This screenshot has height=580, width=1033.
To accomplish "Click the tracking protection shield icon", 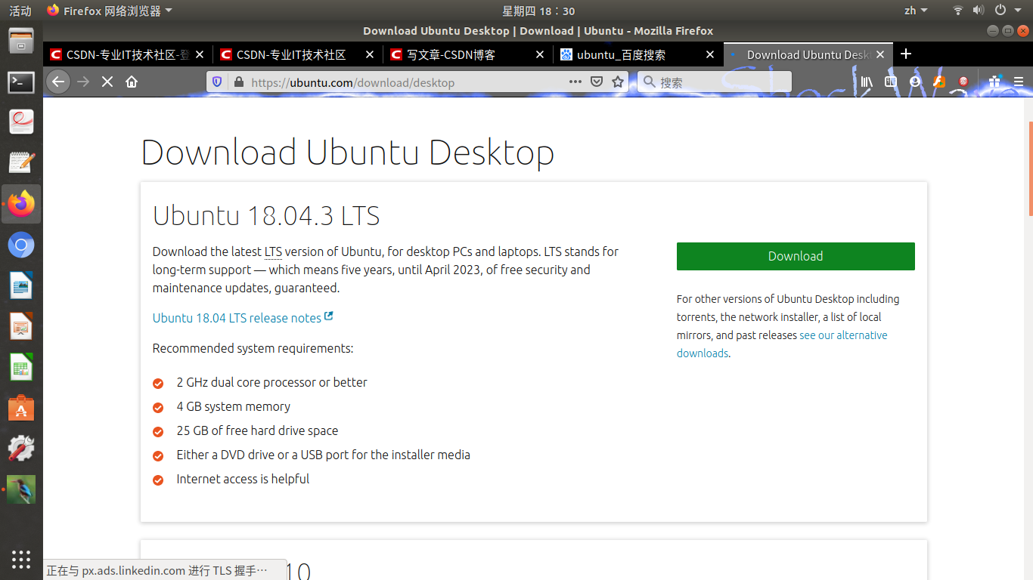I will [218, 82].
